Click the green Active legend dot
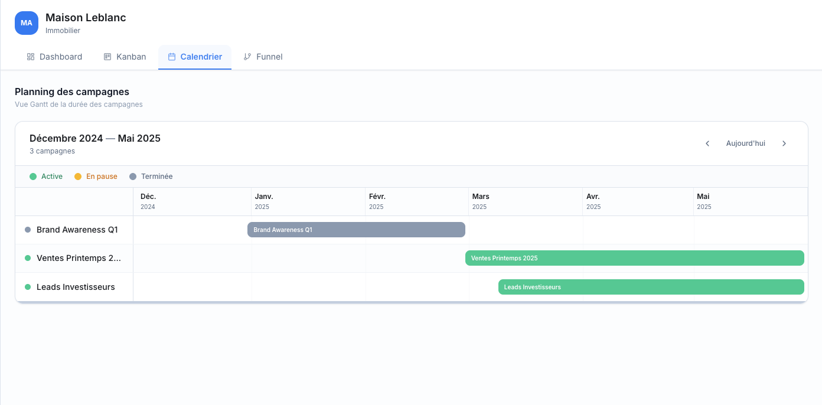The height and width of the screenshot is (405, 822). point(33,177)
